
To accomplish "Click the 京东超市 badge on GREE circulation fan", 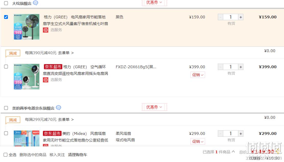I will (x=53, y=67).
